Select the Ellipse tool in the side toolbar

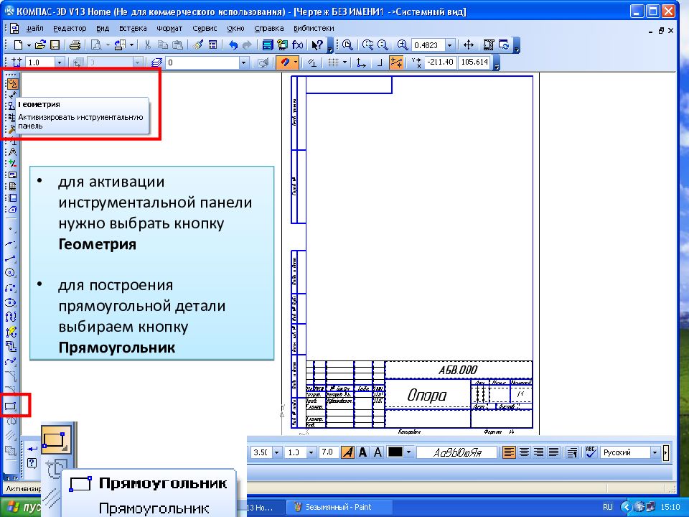pos(11,302)
